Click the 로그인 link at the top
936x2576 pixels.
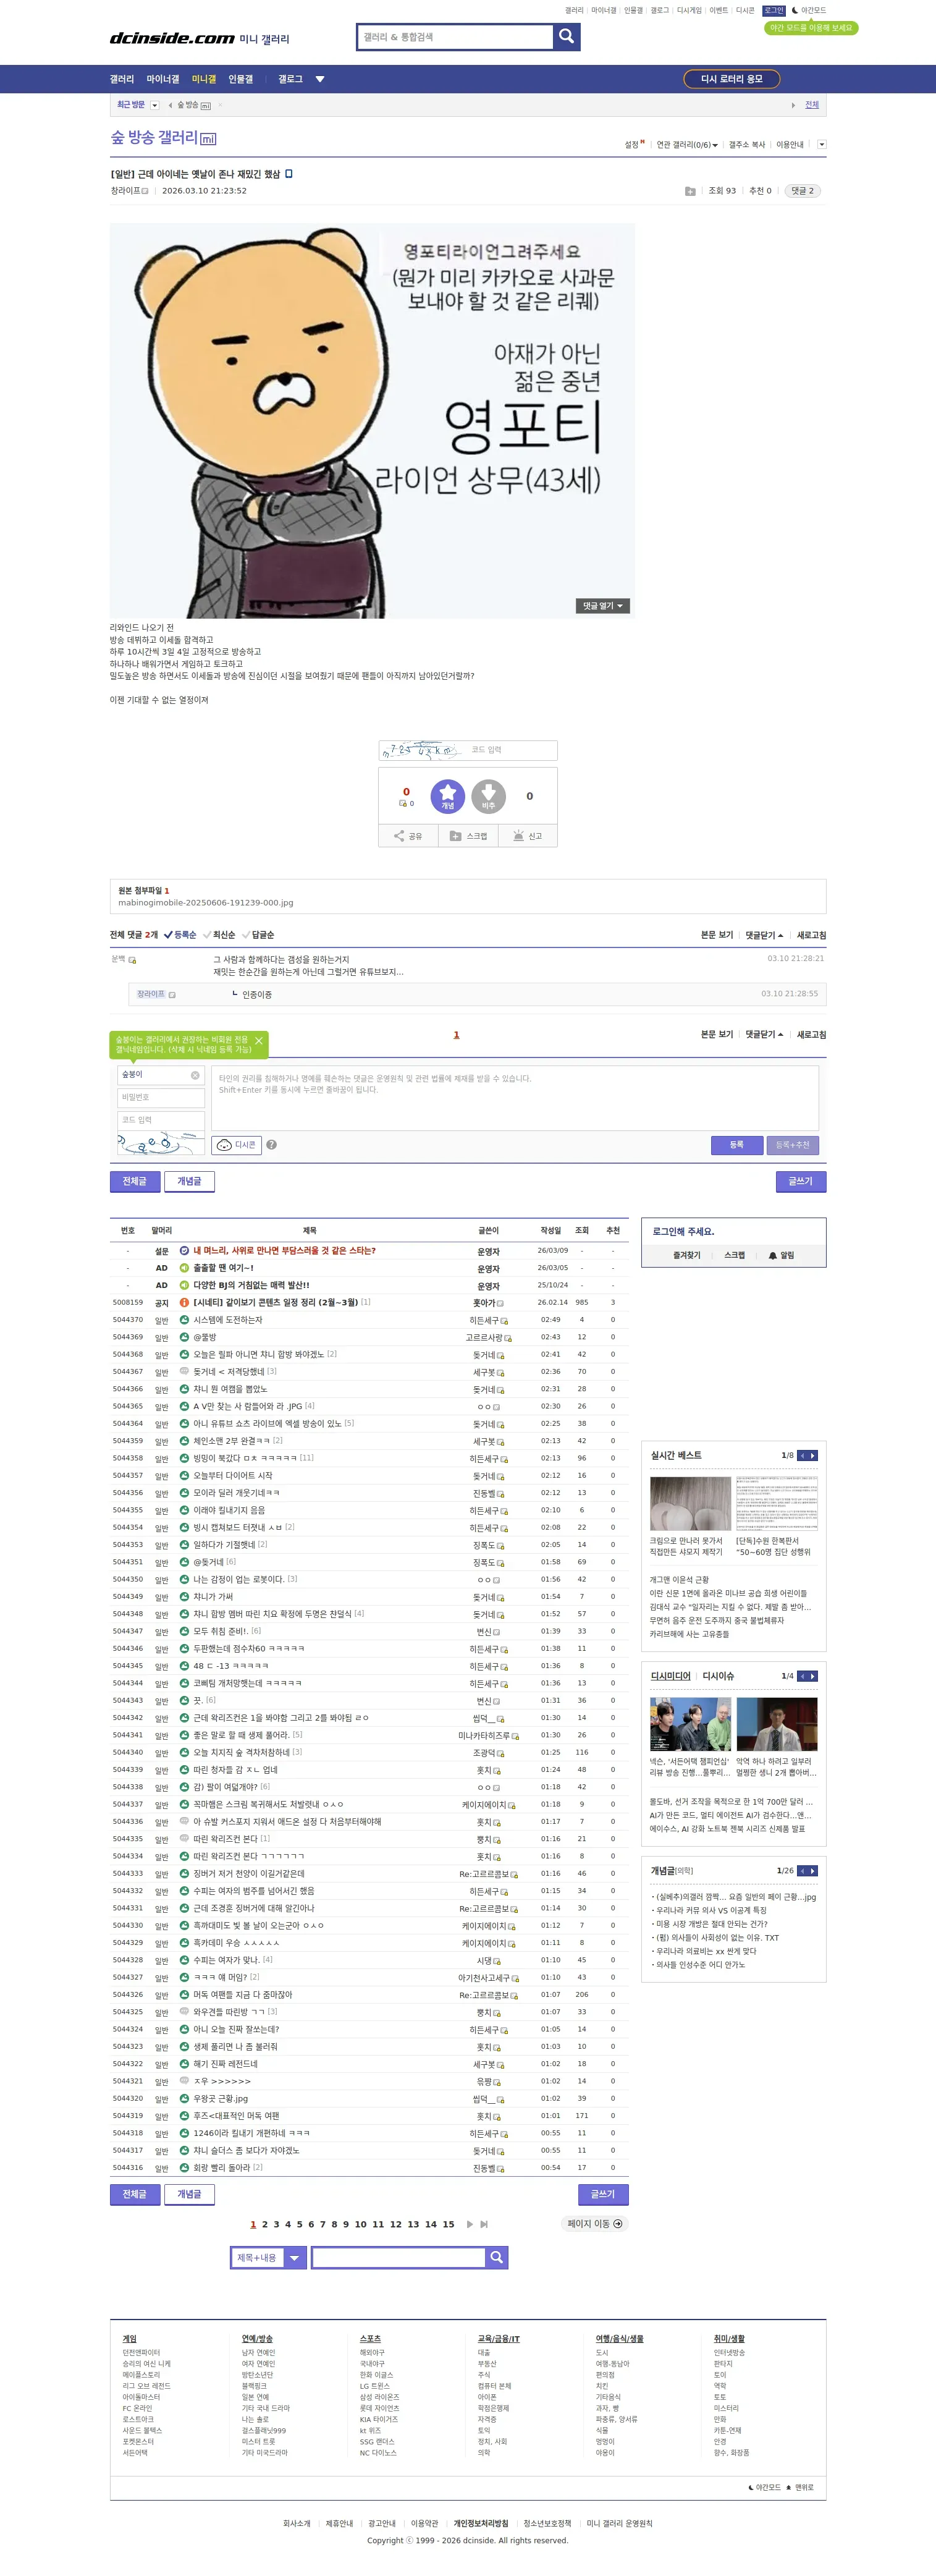(774, 10)
